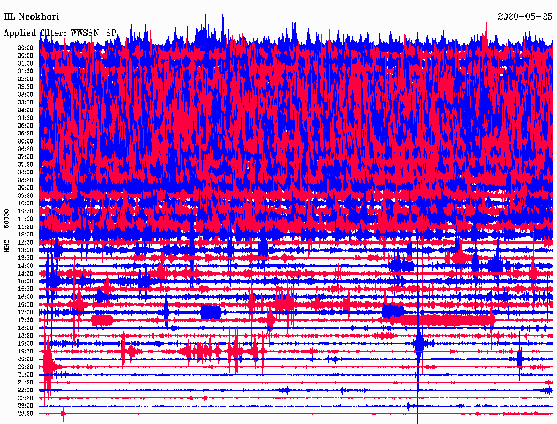
Task: Click the date '2020-05-25'
Action: coord(525,17)
